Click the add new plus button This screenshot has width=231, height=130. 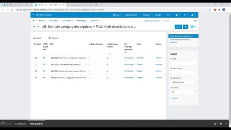(x=186, y=27)
